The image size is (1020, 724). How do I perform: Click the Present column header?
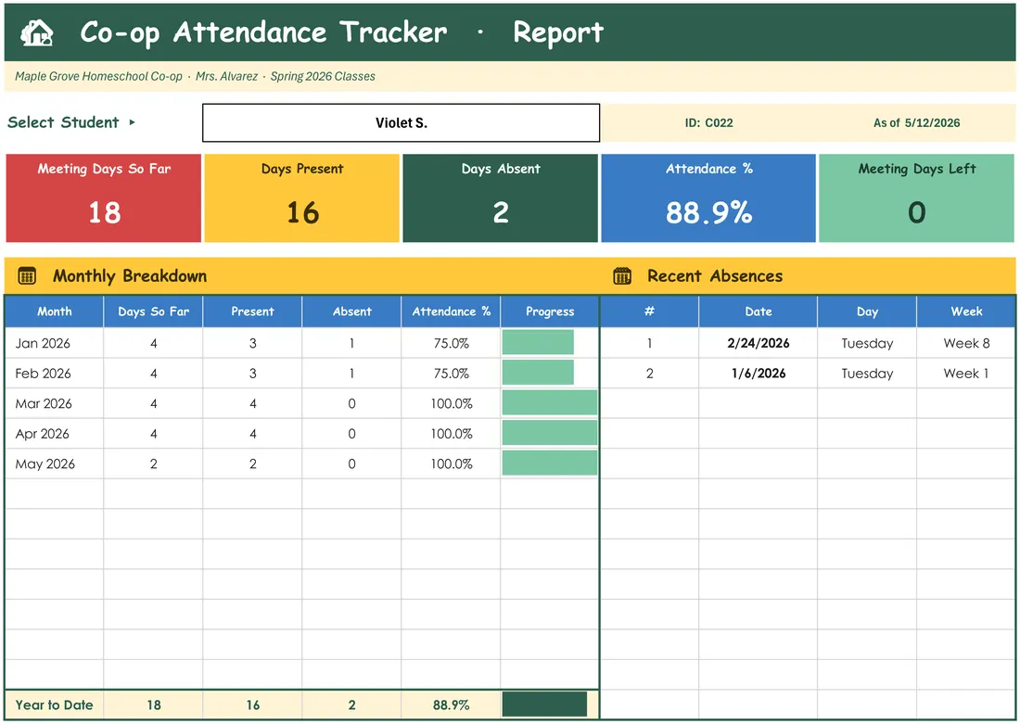(252, 311)
